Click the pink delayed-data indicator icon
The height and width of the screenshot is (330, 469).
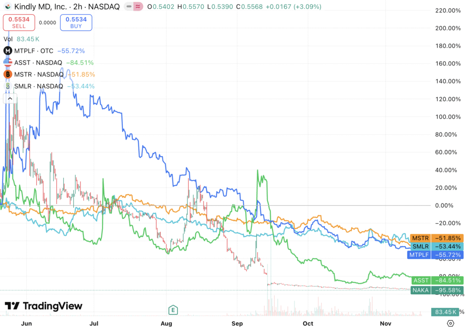click(x=149, y=7)
